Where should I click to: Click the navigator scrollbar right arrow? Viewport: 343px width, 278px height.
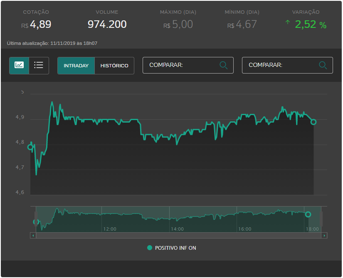pyautogui.click(x=324, y=235)
